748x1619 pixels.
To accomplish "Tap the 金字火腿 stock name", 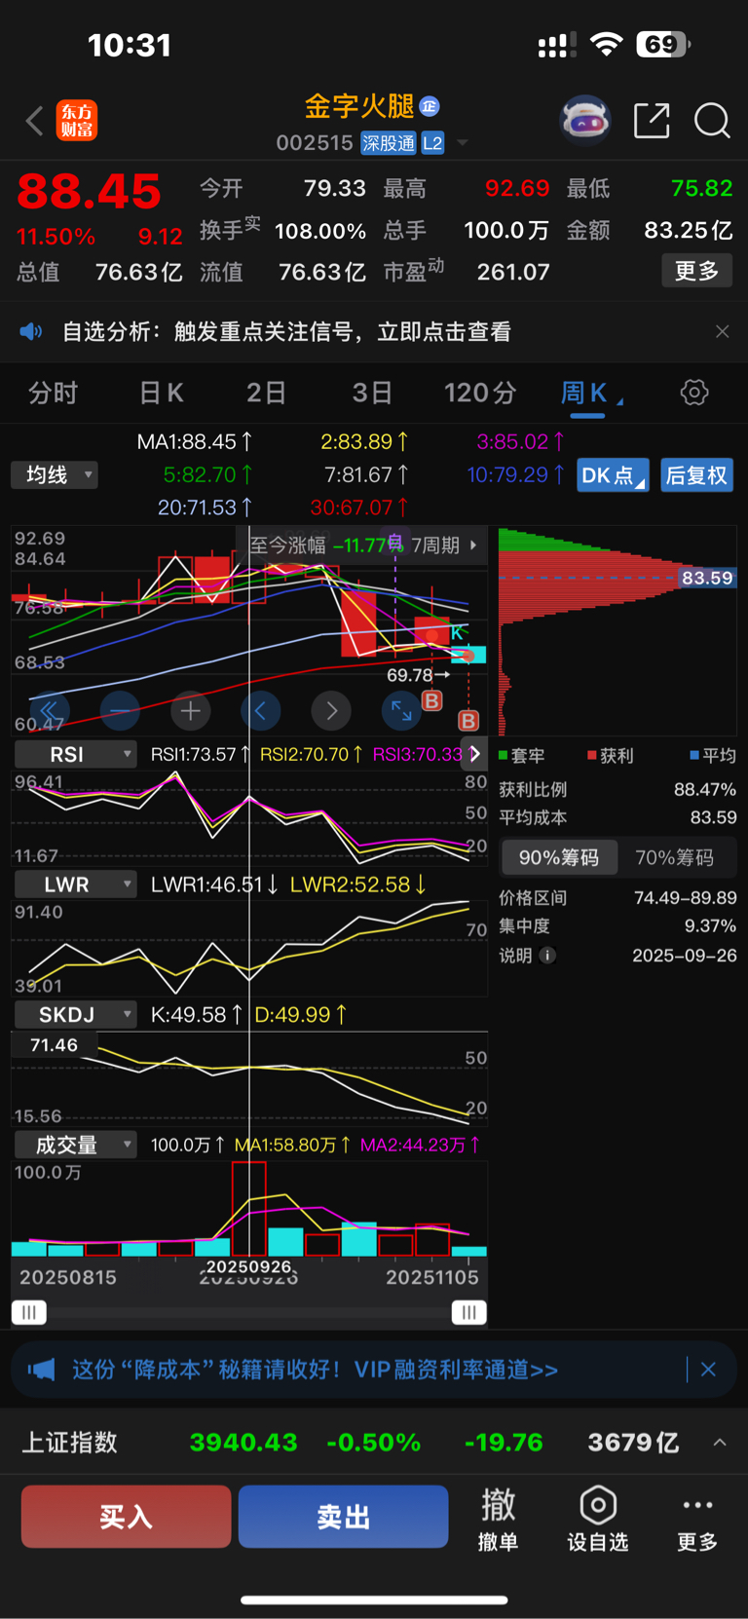I will [x=360, y=105].
